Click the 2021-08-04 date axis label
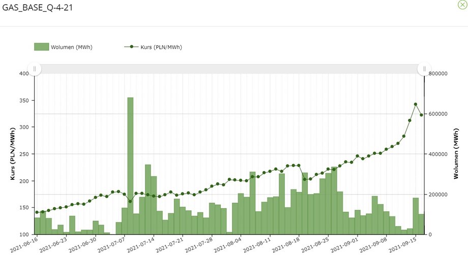The width and height of the screenshot is (468, 255). click(x=227, y=245)
